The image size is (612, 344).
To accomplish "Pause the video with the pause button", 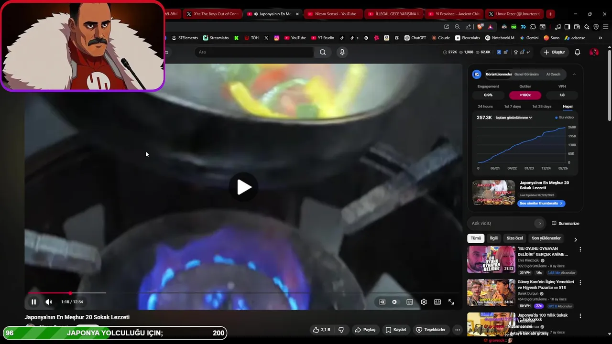I will tap(33, 302).
